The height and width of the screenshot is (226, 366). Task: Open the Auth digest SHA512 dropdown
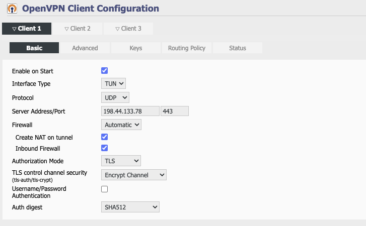[x=130, y=207]
